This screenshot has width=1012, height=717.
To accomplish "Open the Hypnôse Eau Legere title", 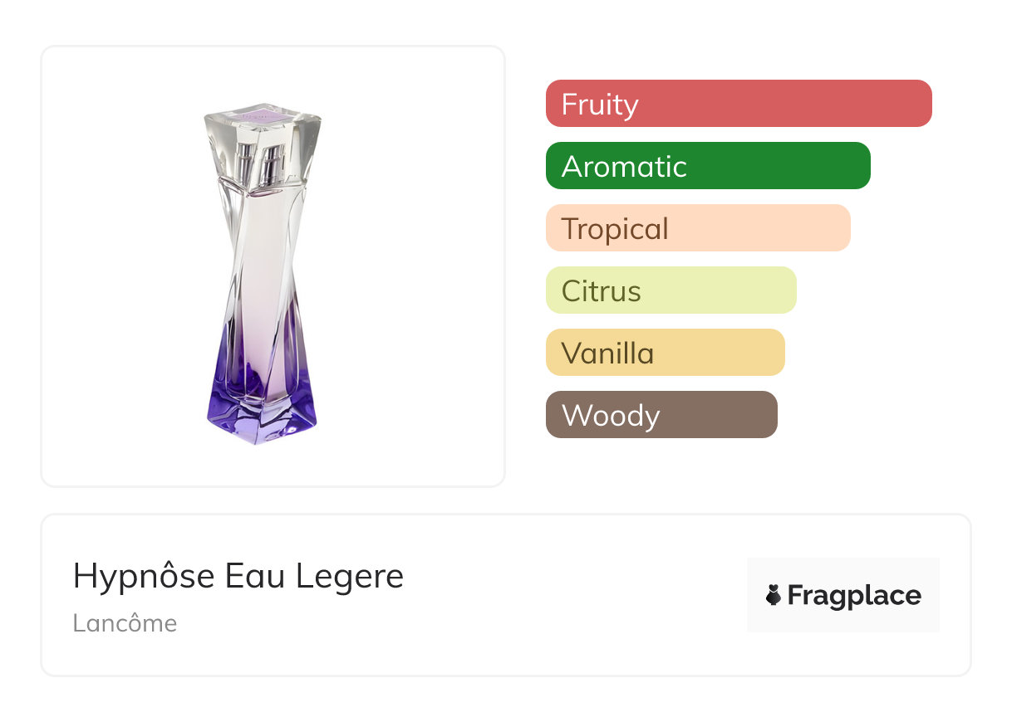I will tap(238, 576).
